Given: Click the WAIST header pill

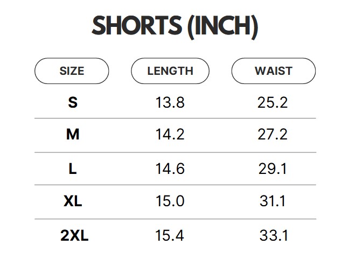Looking at the screenshot, I should [x=273, y=71].
